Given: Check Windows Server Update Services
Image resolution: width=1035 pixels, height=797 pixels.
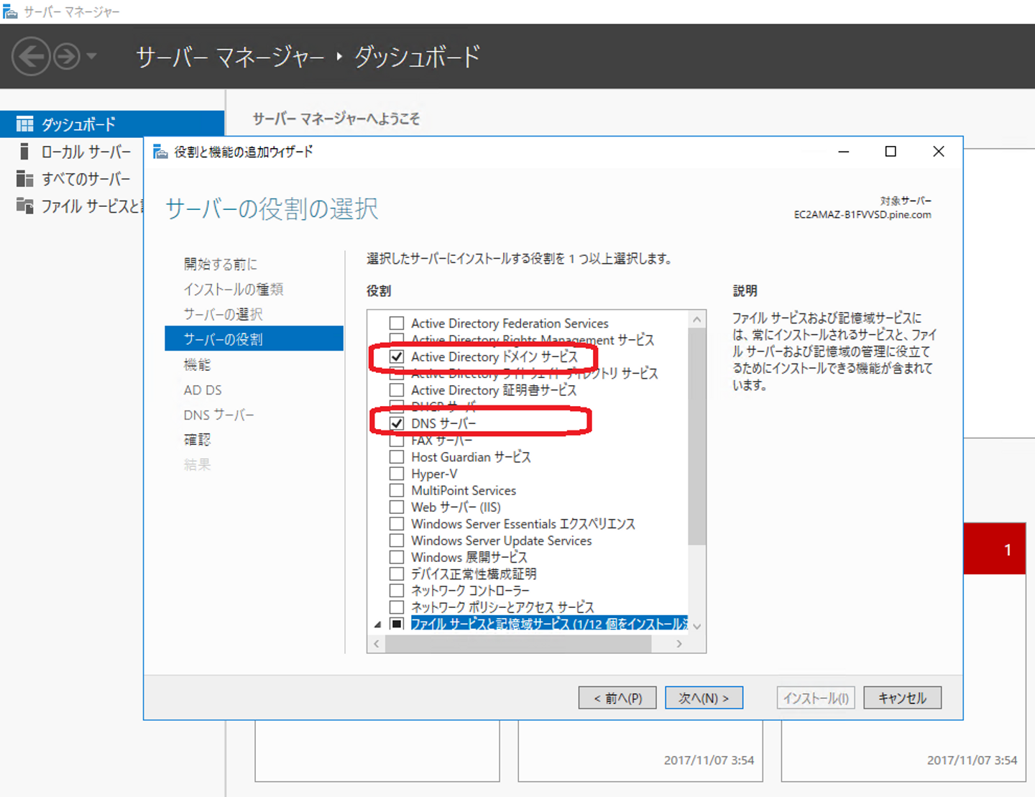Looking at the screenshot, I should (x=397, y=540).
